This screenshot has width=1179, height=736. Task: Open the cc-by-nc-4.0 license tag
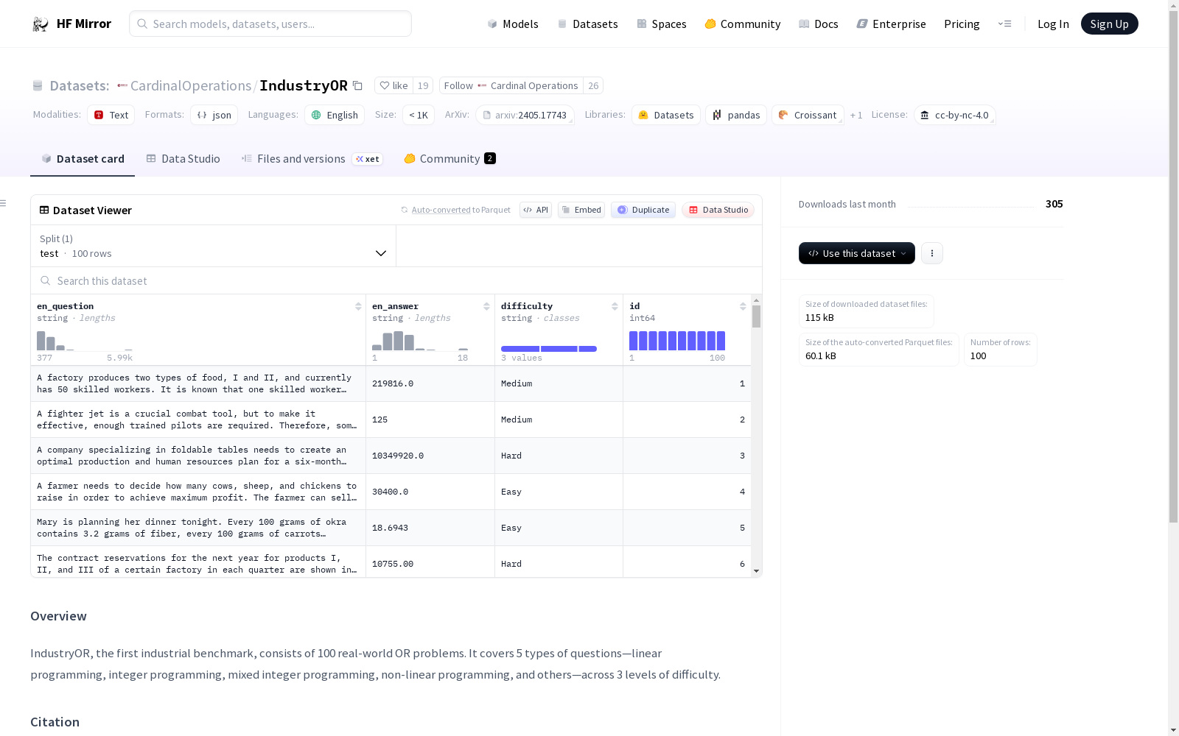(955, 115)
